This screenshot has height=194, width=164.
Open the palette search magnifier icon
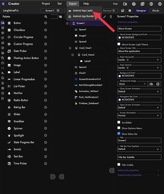(46, 17)
